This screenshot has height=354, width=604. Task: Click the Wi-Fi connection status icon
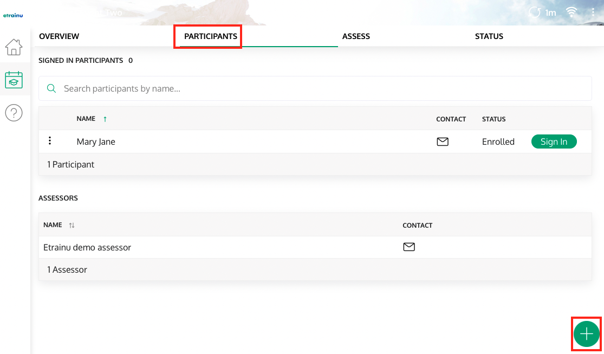tap(571, 12)
